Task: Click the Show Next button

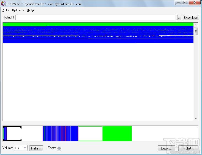Action: pos(191,18)
